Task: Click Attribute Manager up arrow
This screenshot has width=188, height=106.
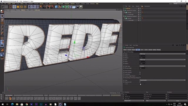Action: (177, 45)
